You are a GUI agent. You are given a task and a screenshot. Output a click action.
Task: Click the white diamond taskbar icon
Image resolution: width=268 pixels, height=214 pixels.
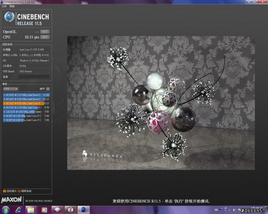point(58,210)
